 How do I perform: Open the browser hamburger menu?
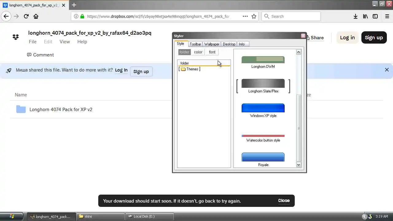pos(387,16)
